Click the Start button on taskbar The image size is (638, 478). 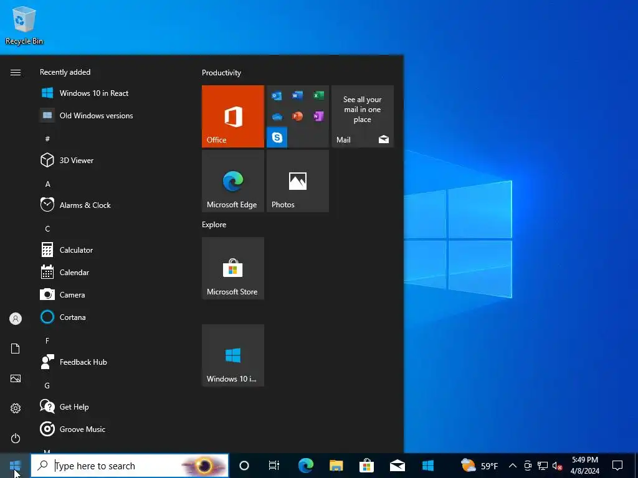click(15, 466)
